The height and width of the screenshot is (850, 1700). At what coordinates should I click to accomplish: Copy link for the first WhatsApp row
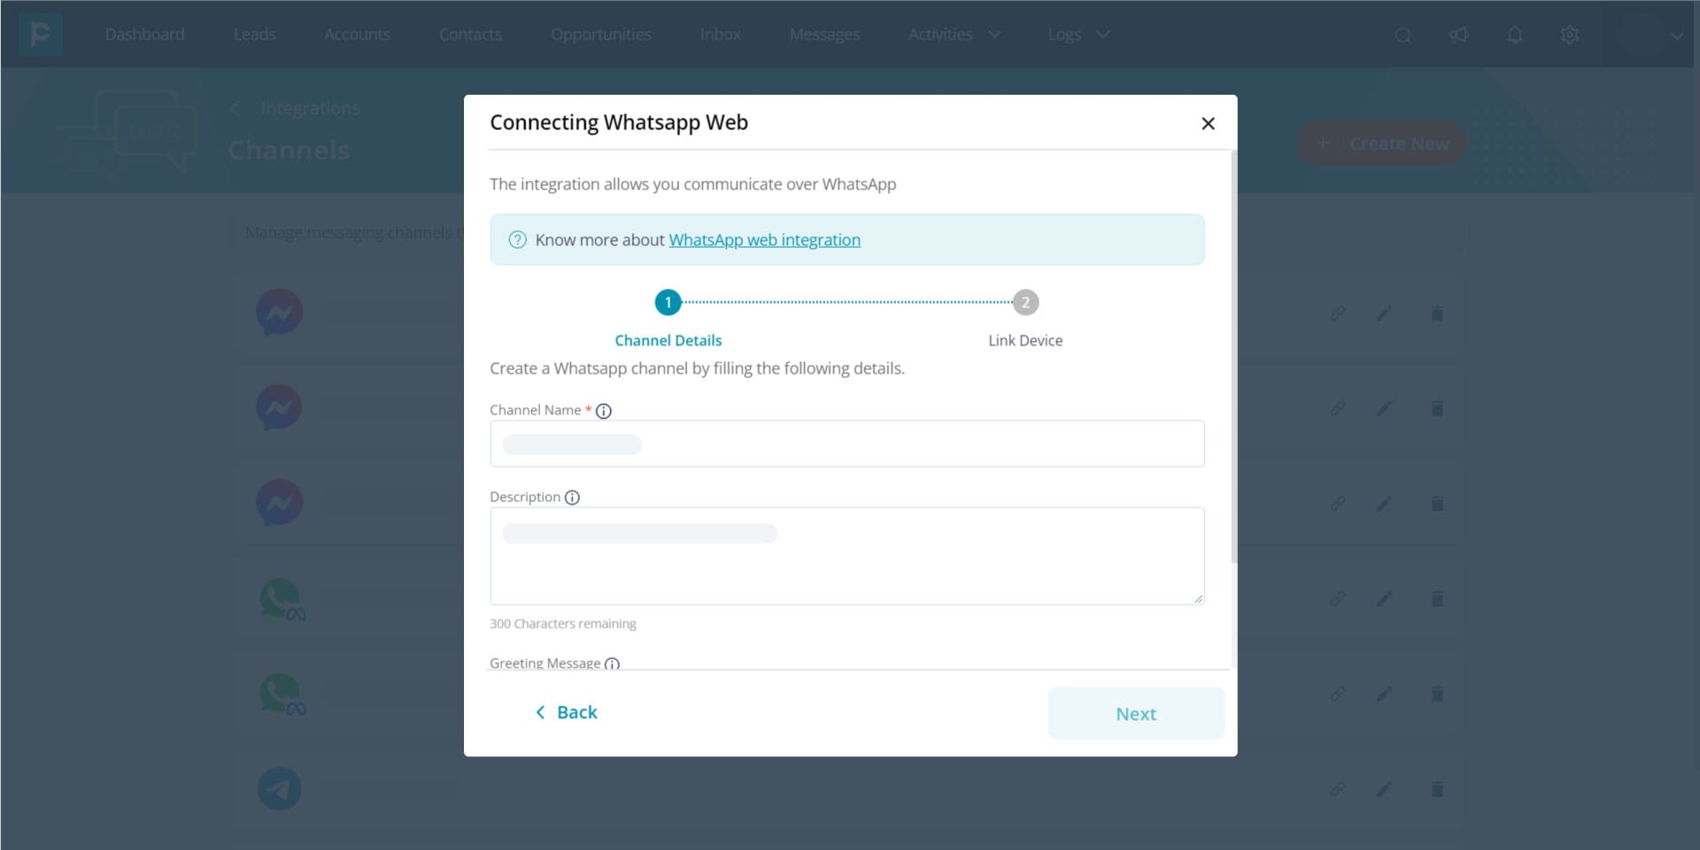point(1337,599)
